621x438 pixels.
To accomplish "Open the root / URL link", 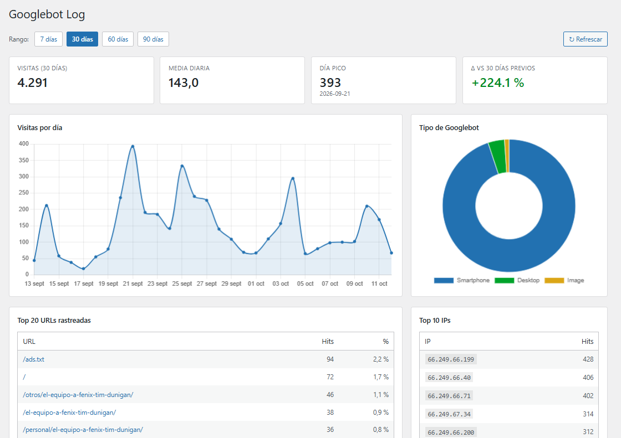I will click(x=24, y=377).
